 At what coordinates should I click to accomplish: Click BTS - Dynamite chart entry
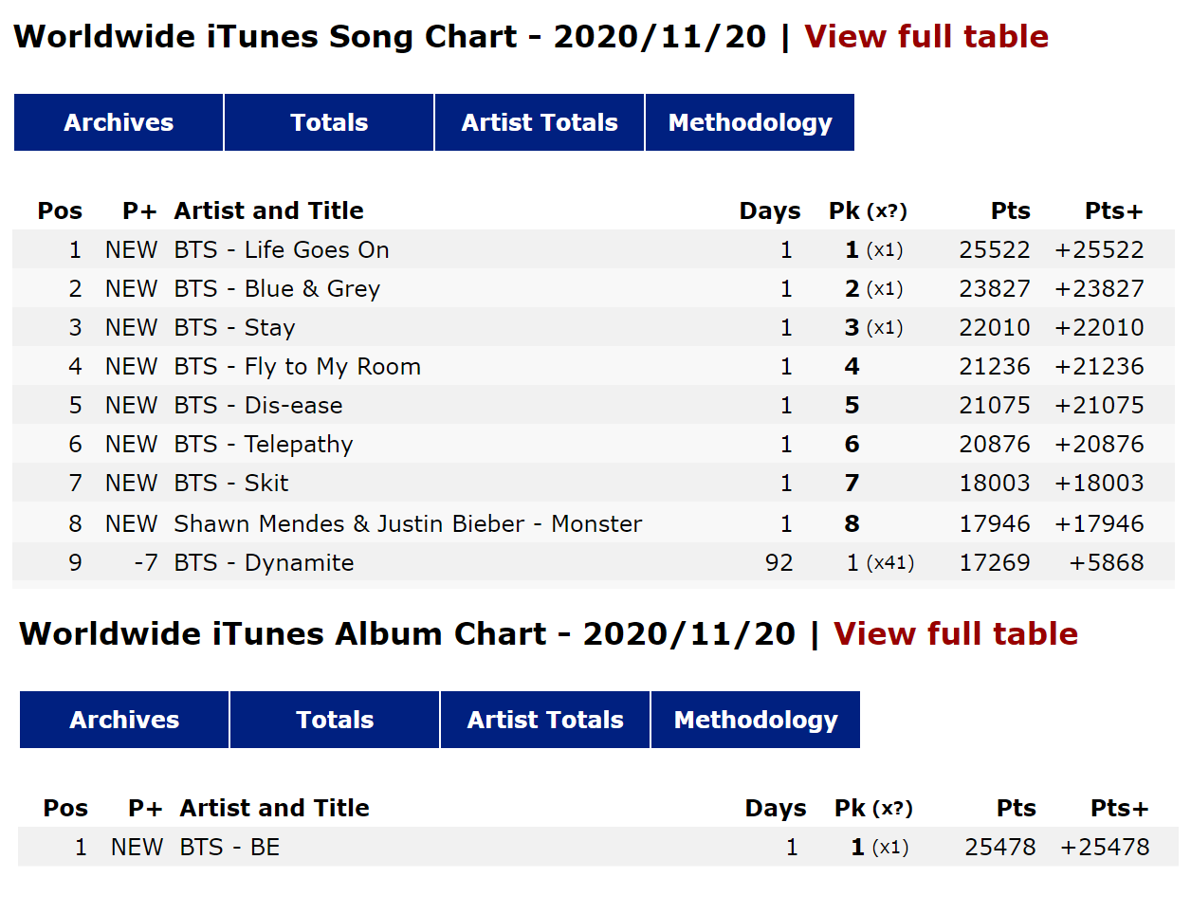tap(264, 563)
